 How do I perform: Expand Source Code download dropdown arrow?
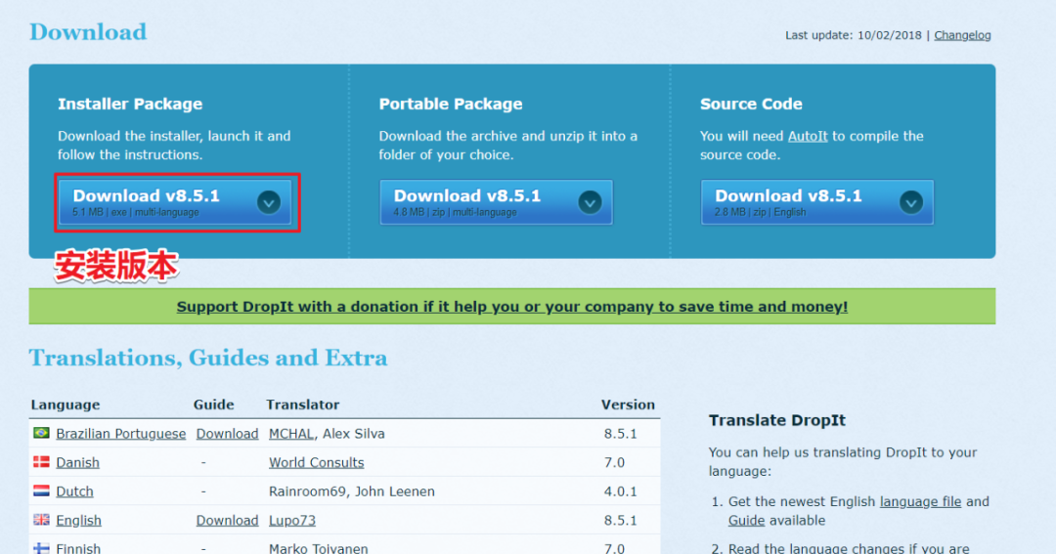click(911, 202)
